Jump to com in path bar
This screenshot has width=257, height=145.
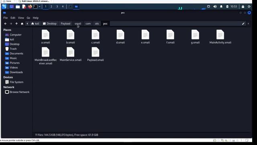88,24
